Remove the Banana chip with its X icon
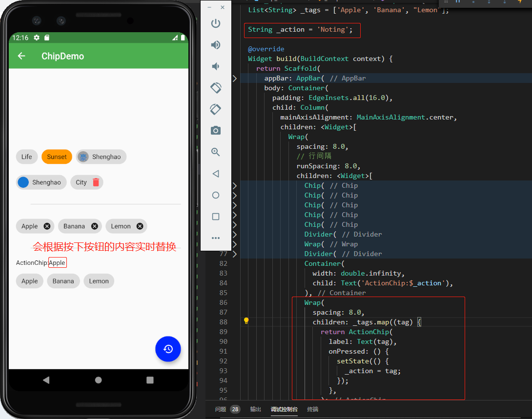Viewport: 532px width, 419px height. point(95,226)
